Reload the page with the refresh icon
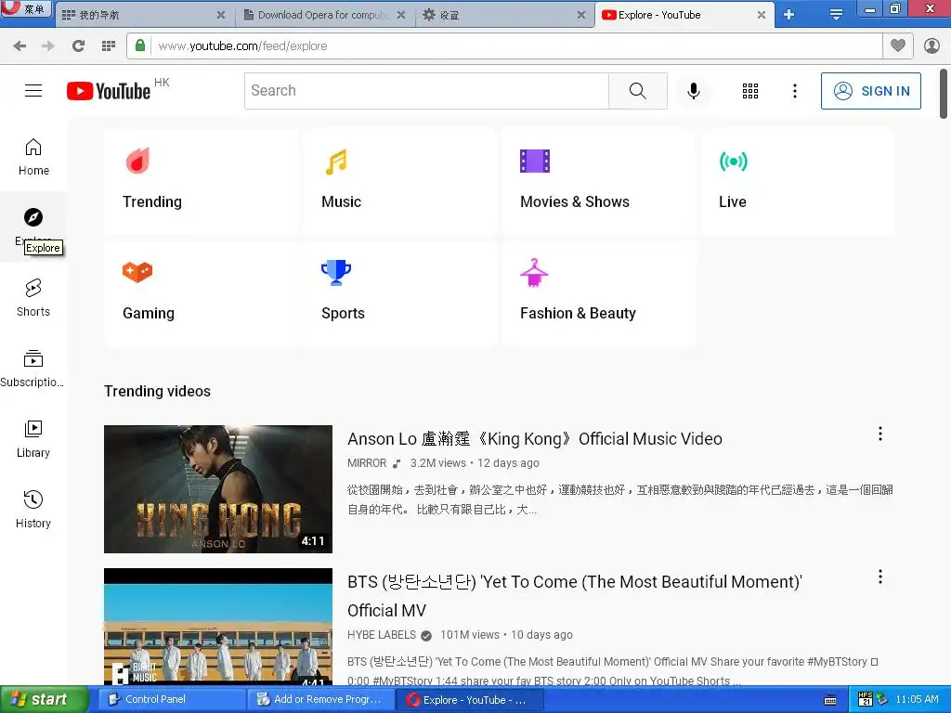 click(x=78, y=46)
